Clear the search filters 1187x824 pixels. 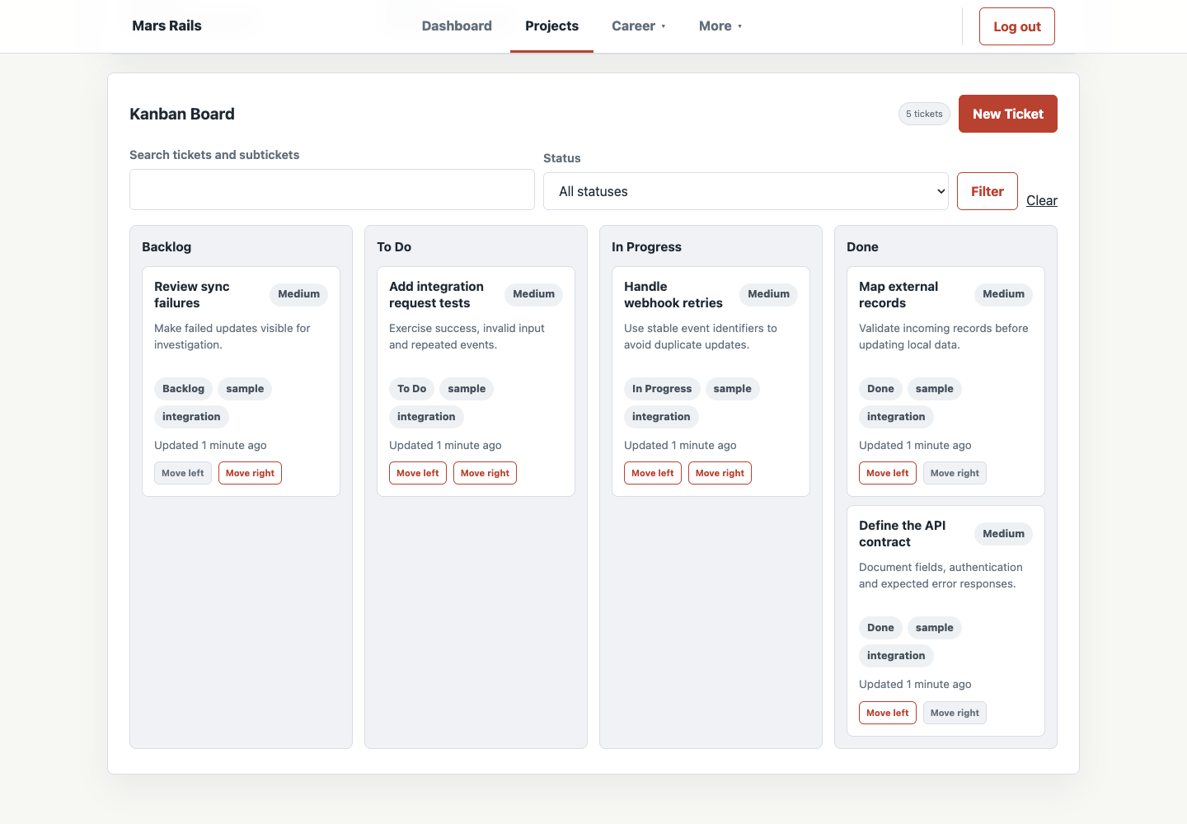tap(1042, 200)
